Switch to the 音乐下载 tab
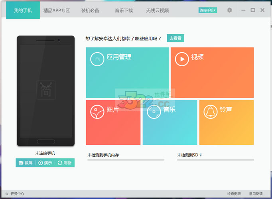 coord(124,11)
